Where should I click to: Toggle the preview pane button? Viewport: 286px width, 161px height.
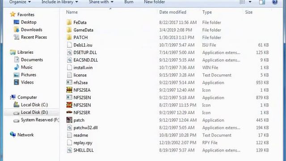[262, 2]
